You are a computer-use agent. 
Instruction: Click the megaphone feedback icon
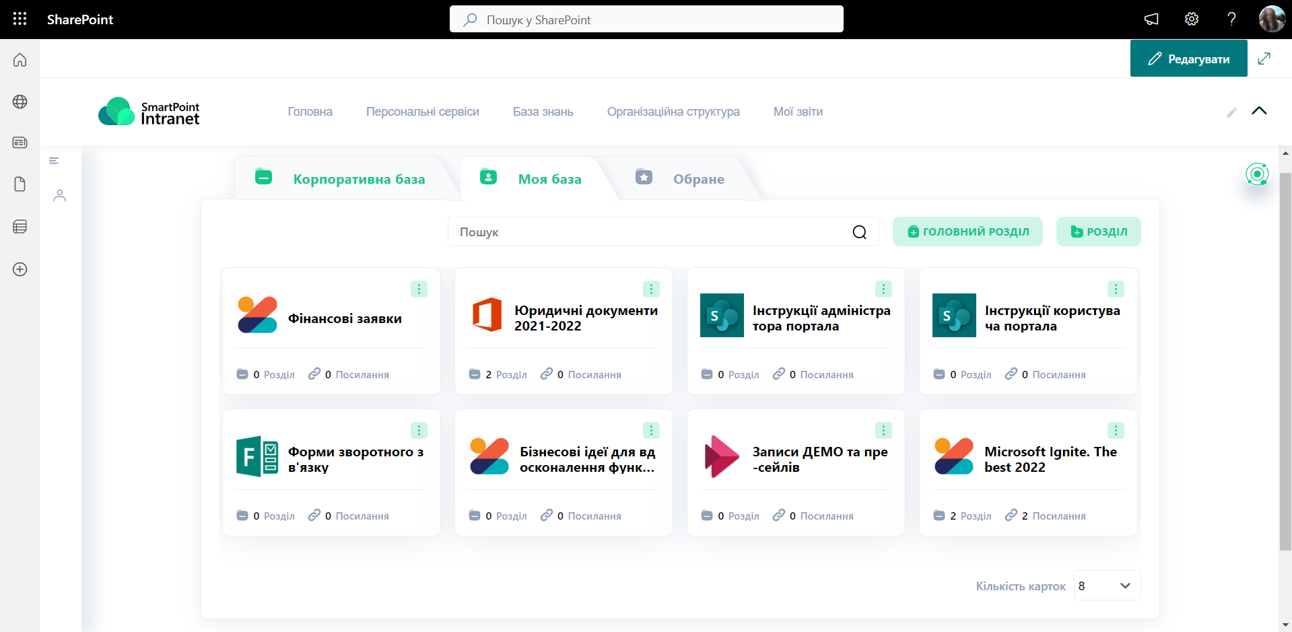coord(1151,19)
